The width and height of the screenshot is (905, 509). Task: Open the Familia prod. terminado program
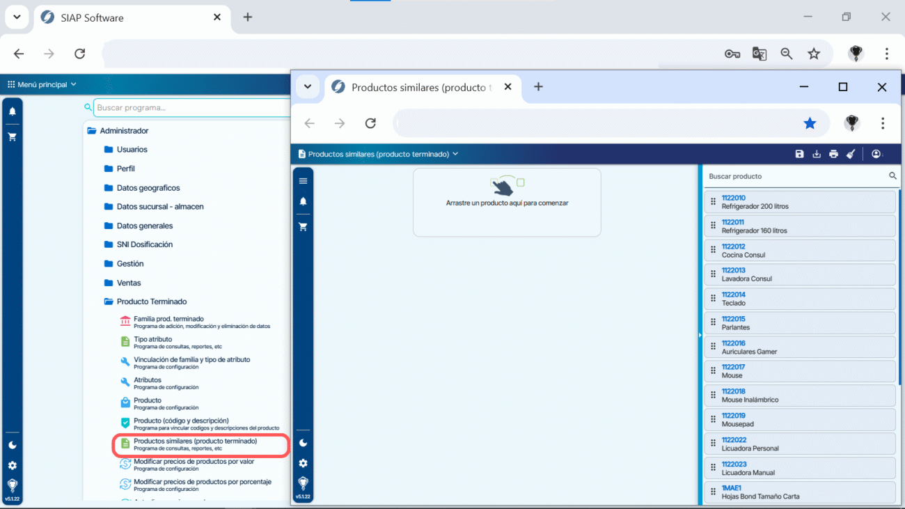pos(168,319)
